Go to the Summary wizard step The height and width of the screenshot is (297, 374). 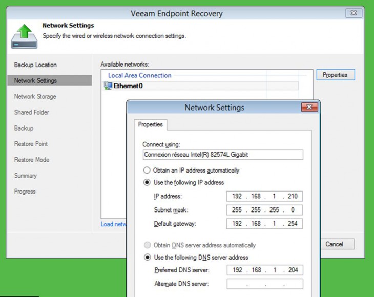pos(25,176)
